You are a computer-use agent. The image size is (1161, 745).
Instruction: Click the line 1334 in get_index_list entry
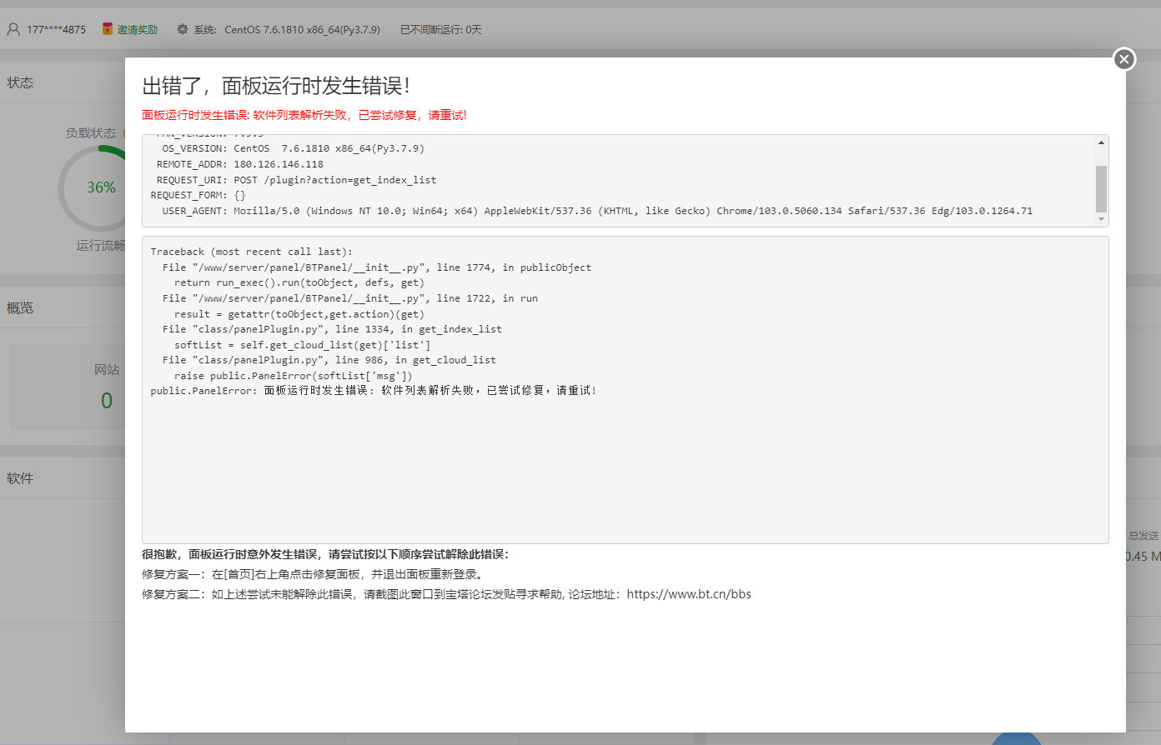coord(332,329)
